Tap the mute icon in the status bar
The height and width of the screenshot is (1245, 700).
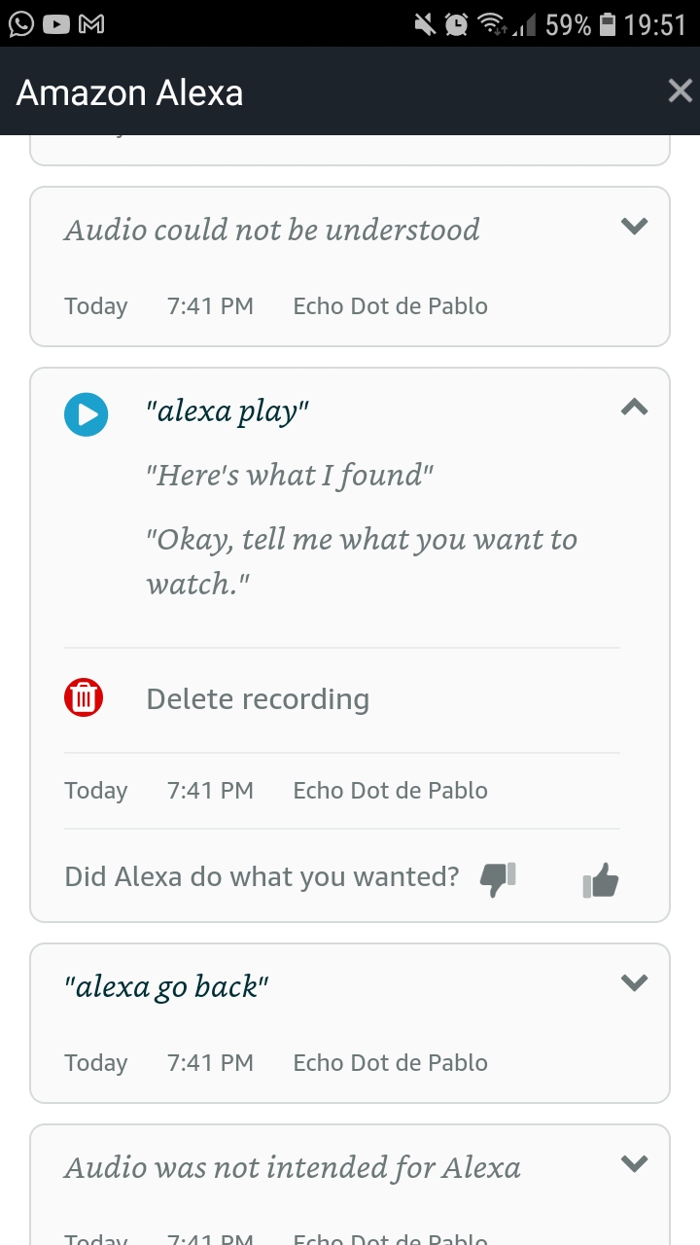(x=425, y=23)
